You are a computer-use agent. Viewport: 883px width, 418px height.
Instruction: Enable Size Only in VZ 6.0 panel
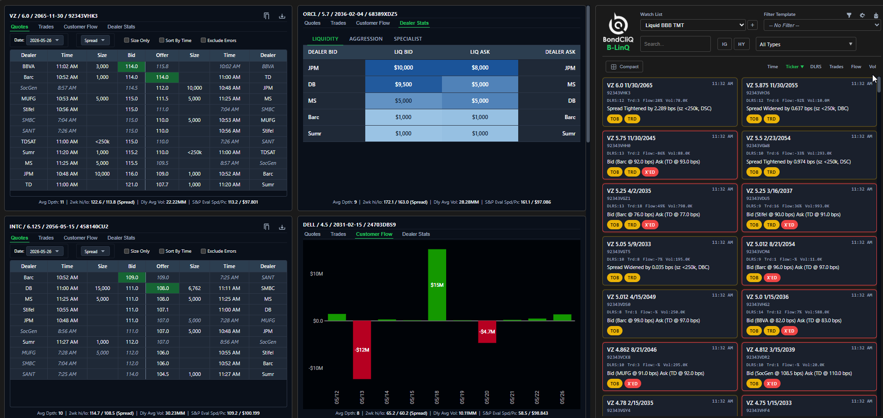(x=127, y=40)
